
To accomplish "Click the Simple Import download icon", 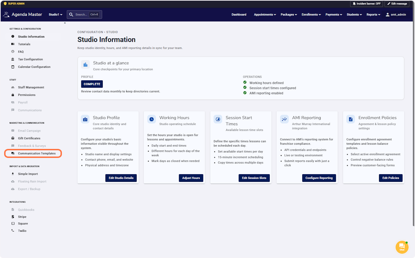I will pyautogui.click(x=13, y=174).
